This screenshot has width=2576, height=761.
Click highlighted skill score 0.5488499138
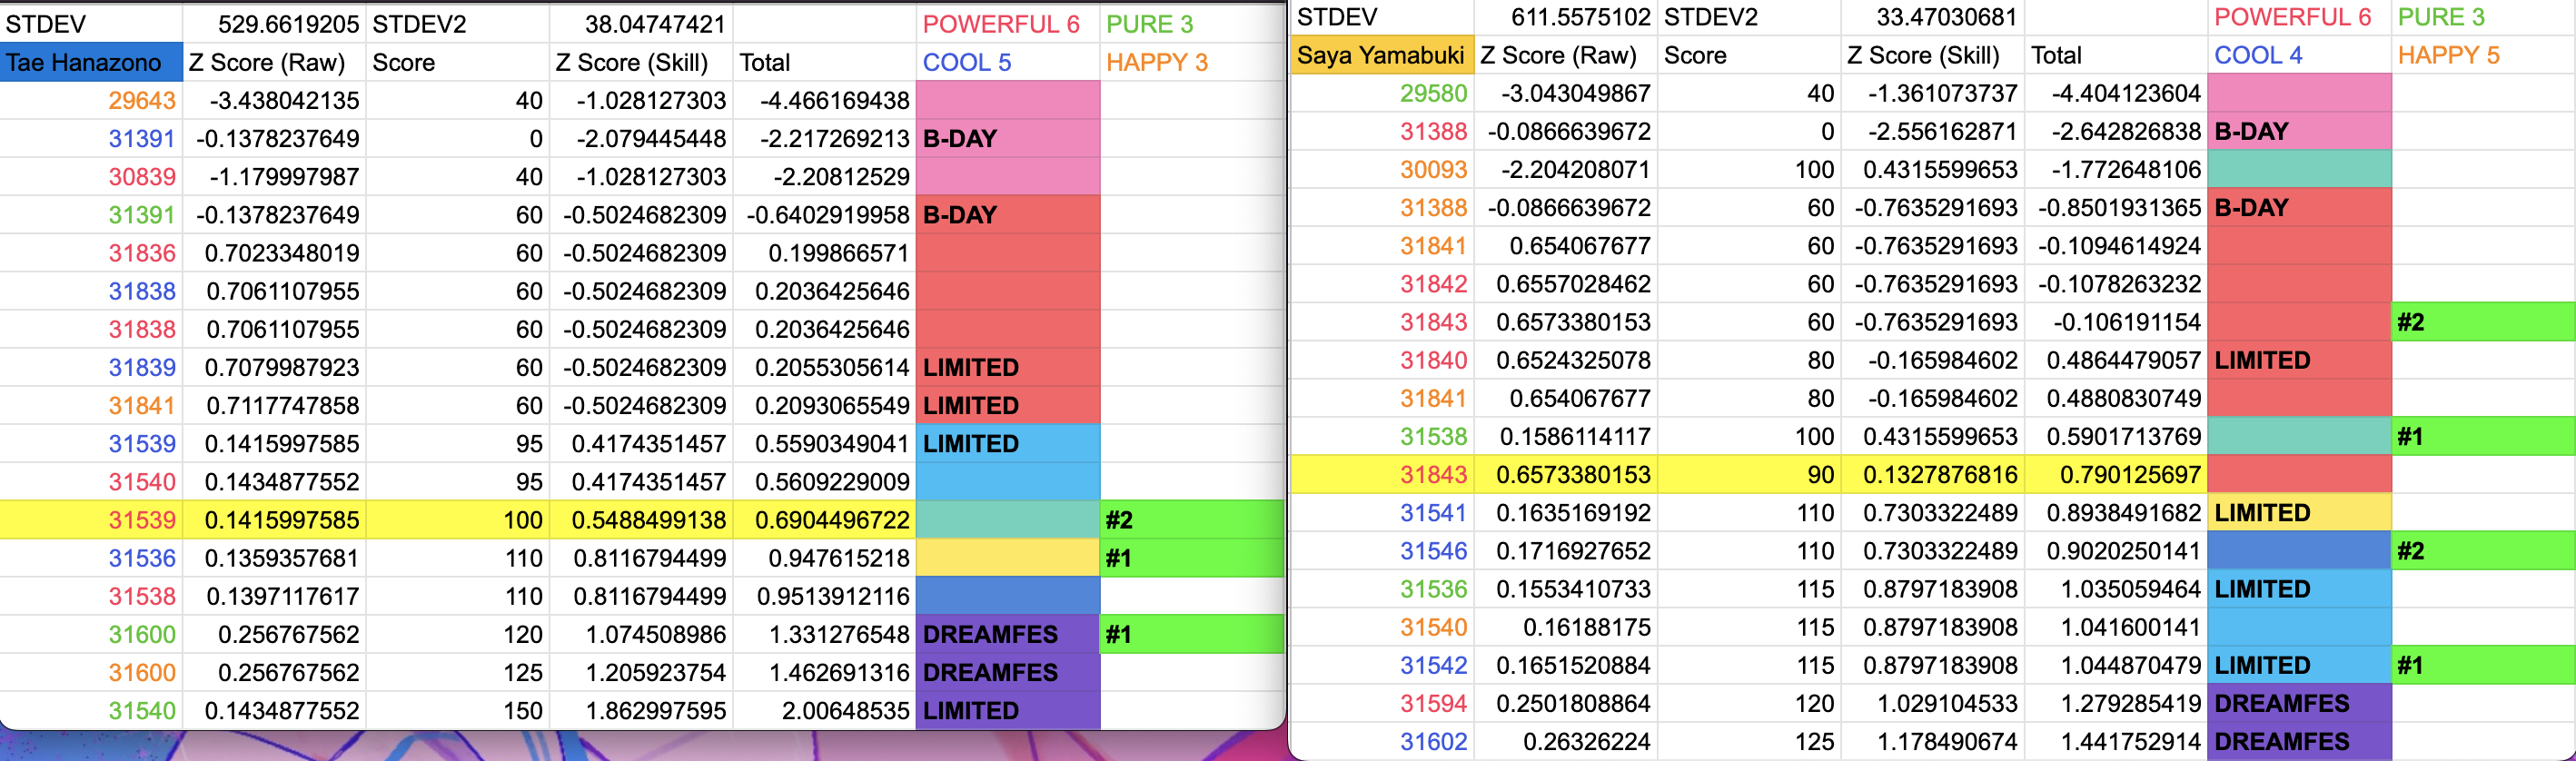click(641, 519)
